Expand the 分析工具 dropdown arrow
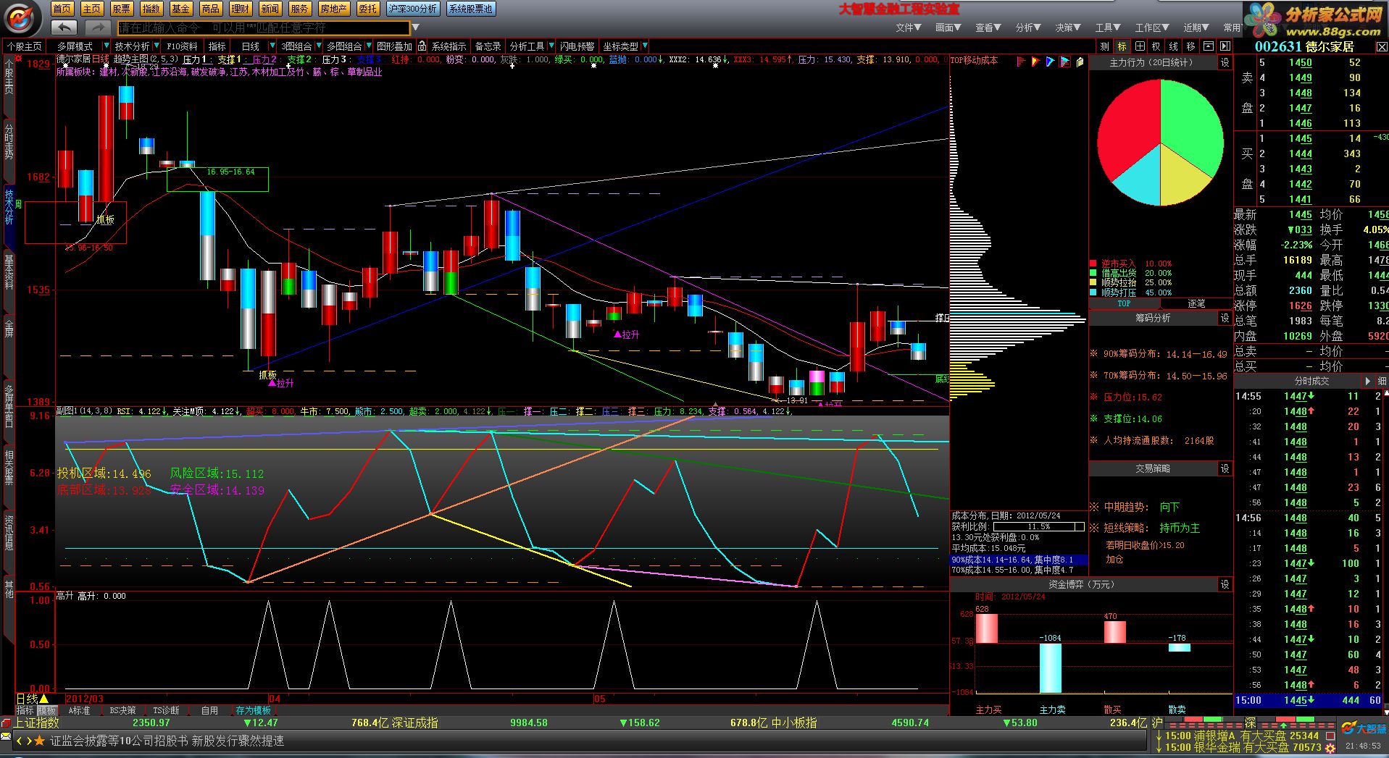The height and width of the screenshot is (758, 1389). pos(551,46)
